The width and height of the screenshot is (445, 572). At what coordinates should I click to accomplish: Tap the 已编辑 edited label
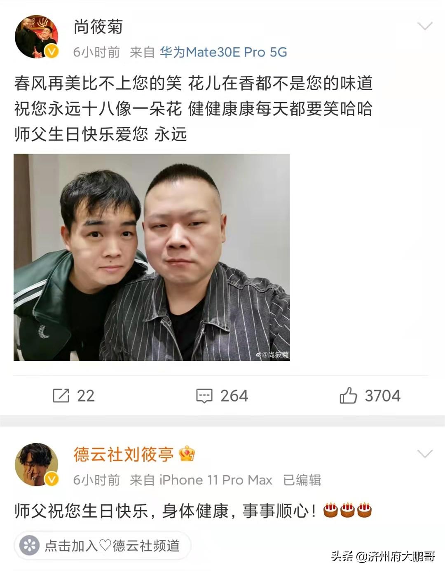click(302, 480)
